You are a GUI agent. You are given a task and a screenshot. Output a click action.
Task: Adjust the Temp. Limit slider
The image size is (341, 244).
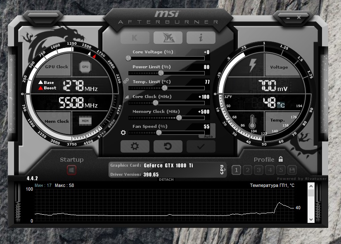pyautogui.click(x=165, y=88)
